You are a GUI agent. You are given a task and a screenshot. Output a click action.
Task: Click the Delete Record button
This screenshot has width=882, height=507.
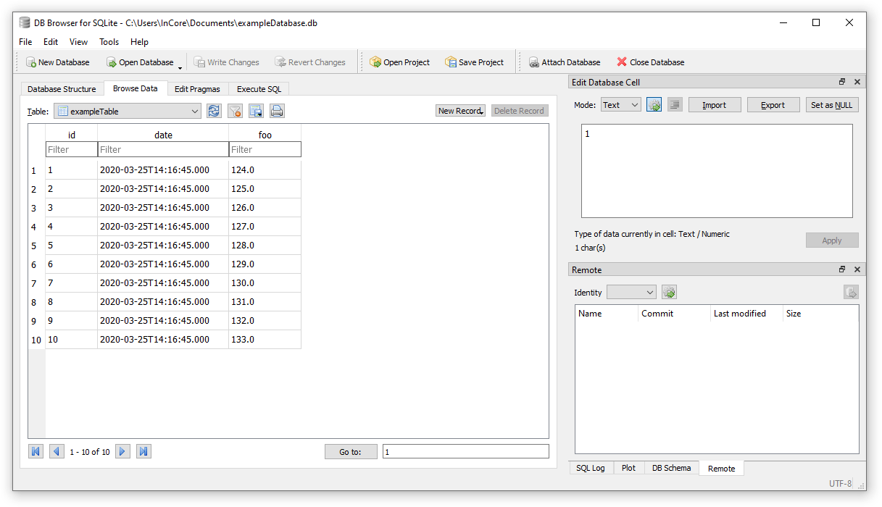pyautogui.click(x=520, y=111)
